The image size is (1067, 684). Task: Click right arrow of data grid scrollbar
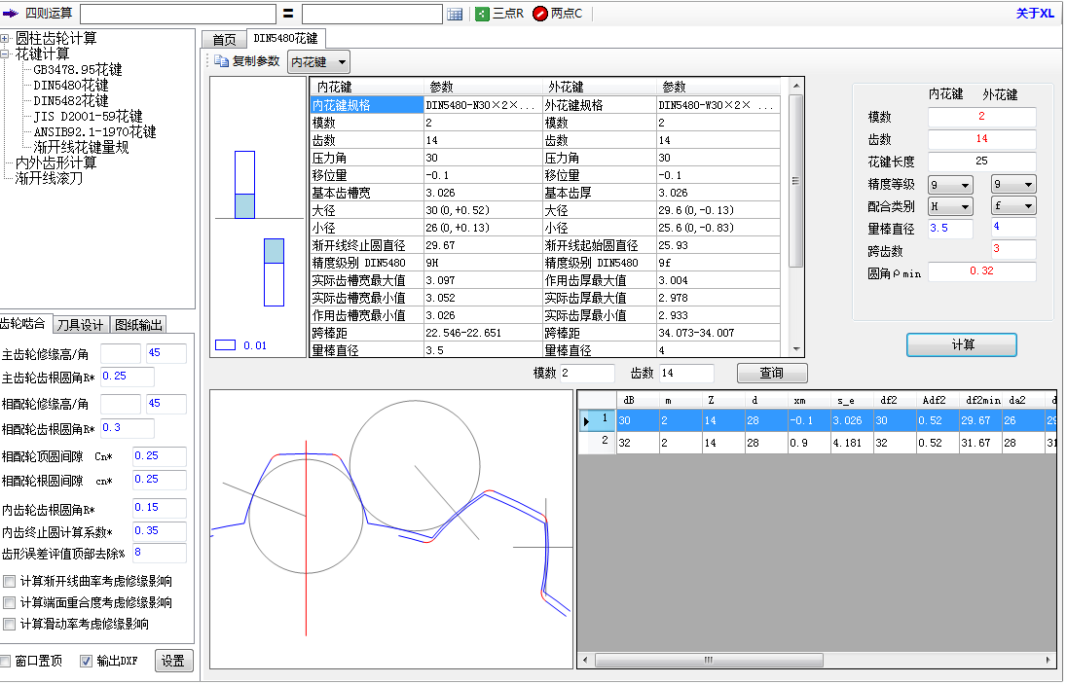(1048, 661)
